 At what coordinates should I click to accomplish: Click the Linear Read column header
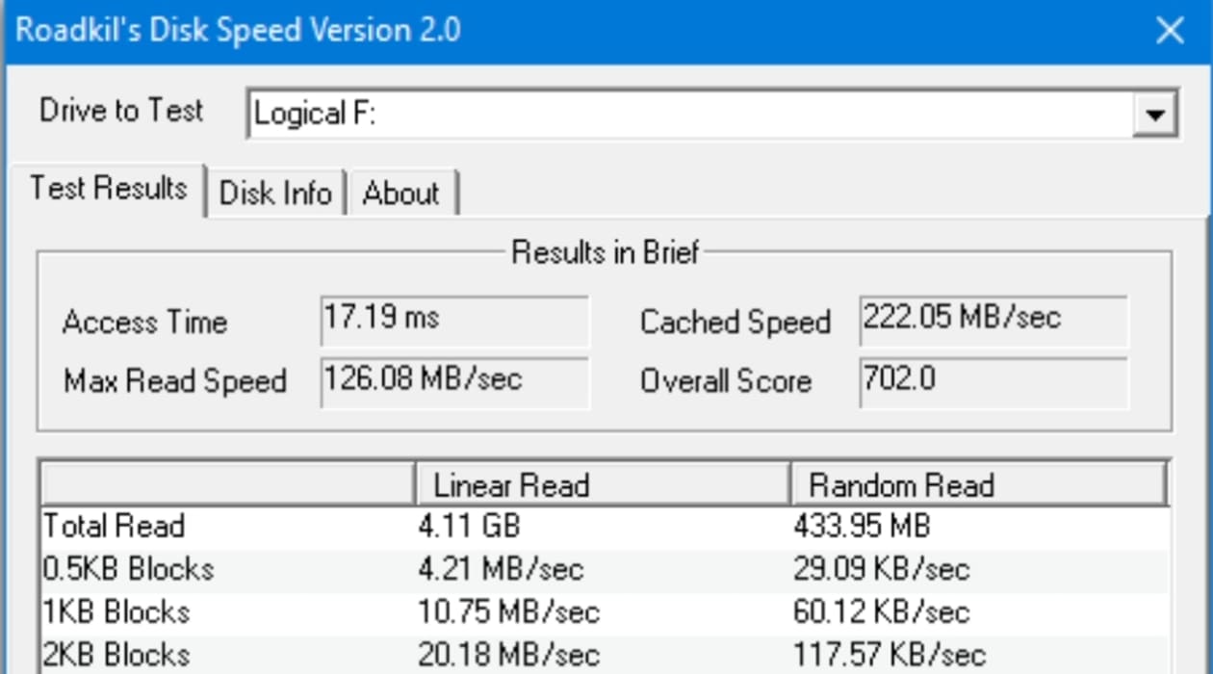[x=603, y=484]
